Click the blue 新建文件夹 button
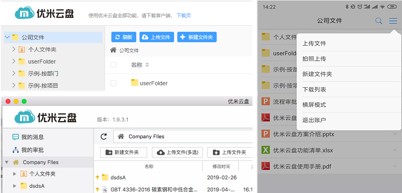Image resolution: width=402 pixels, height=193 pixels. 197,37
